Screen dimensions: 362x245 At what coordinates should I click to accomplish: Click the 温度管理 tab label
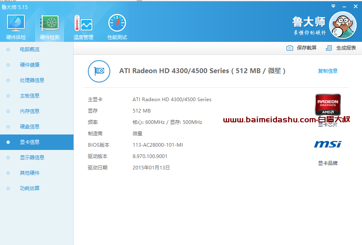coord(83,37)
